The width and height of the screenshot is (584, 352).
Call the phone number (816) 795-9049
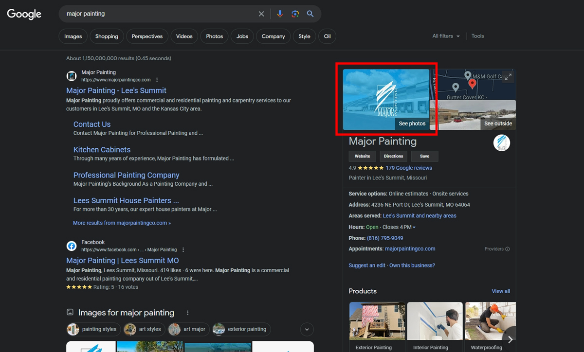coord(384,238)
